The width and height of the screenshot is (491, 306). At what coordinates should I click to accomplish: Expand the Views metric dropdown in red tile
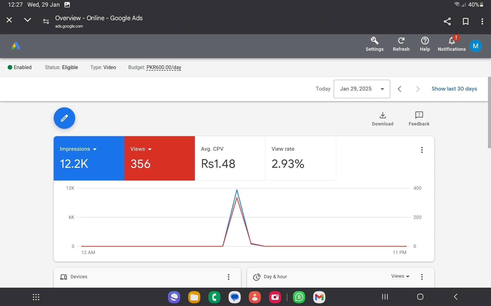click(150, 149)
